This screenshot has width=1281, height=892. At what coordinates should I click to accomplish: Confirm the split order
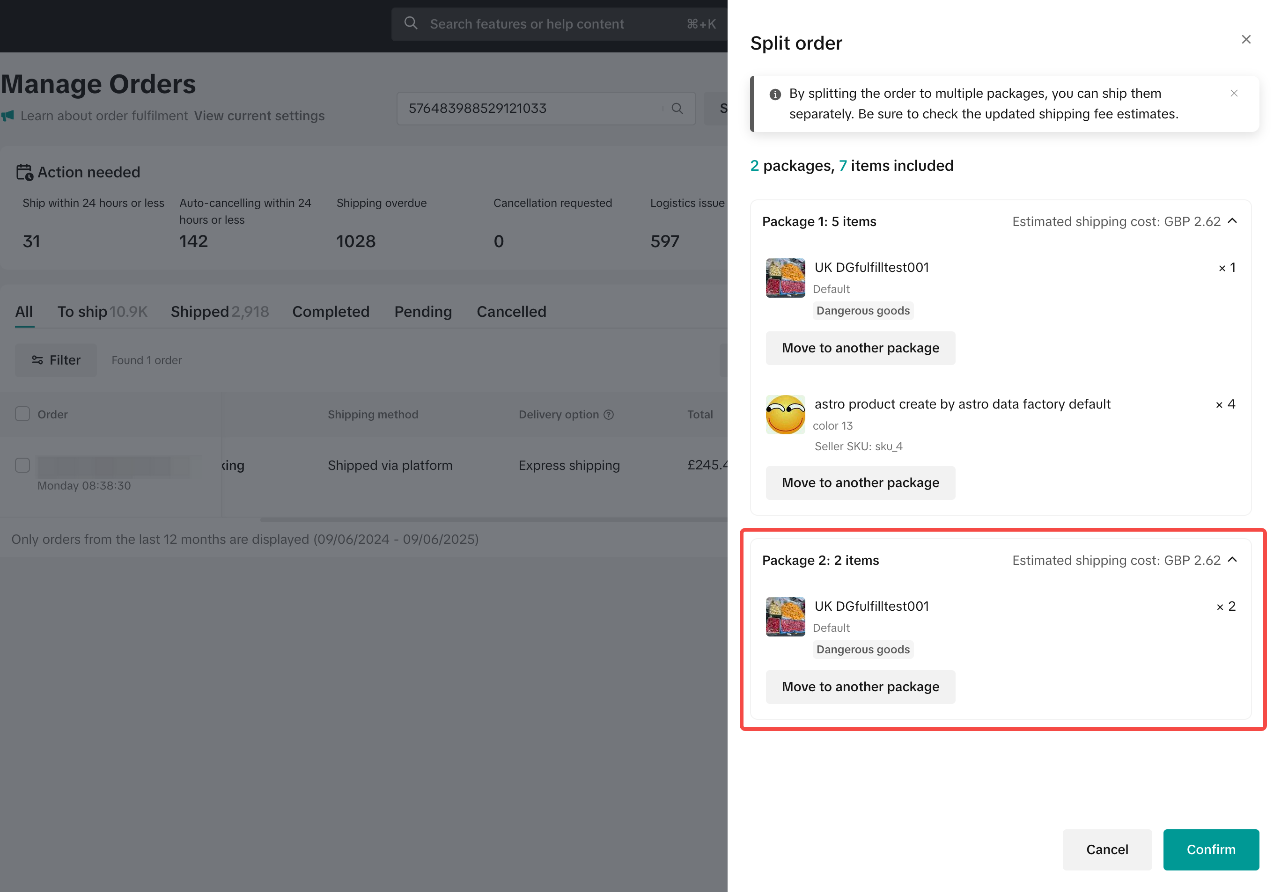point(1210,849)
